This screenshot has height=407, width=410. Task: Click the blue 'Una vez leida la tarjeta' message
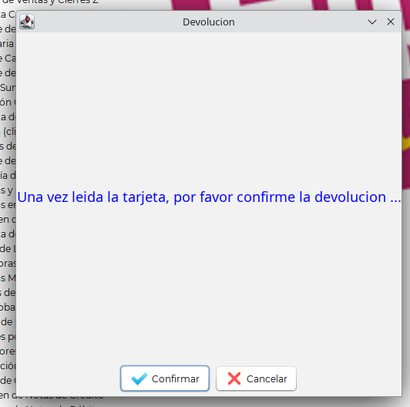[x=209, y=197]
